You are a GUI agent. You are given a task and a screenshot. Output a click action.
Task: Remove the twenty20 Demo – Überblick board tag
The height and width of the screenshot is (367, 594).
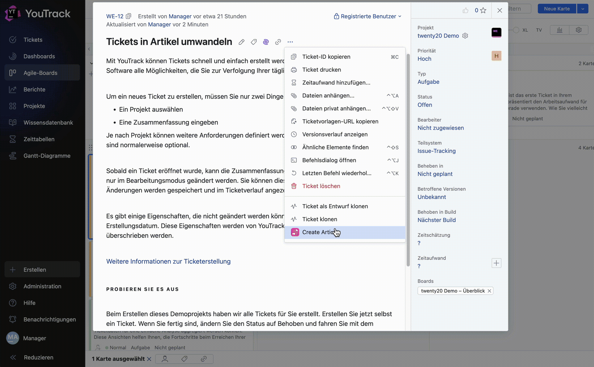pos(490,291)
